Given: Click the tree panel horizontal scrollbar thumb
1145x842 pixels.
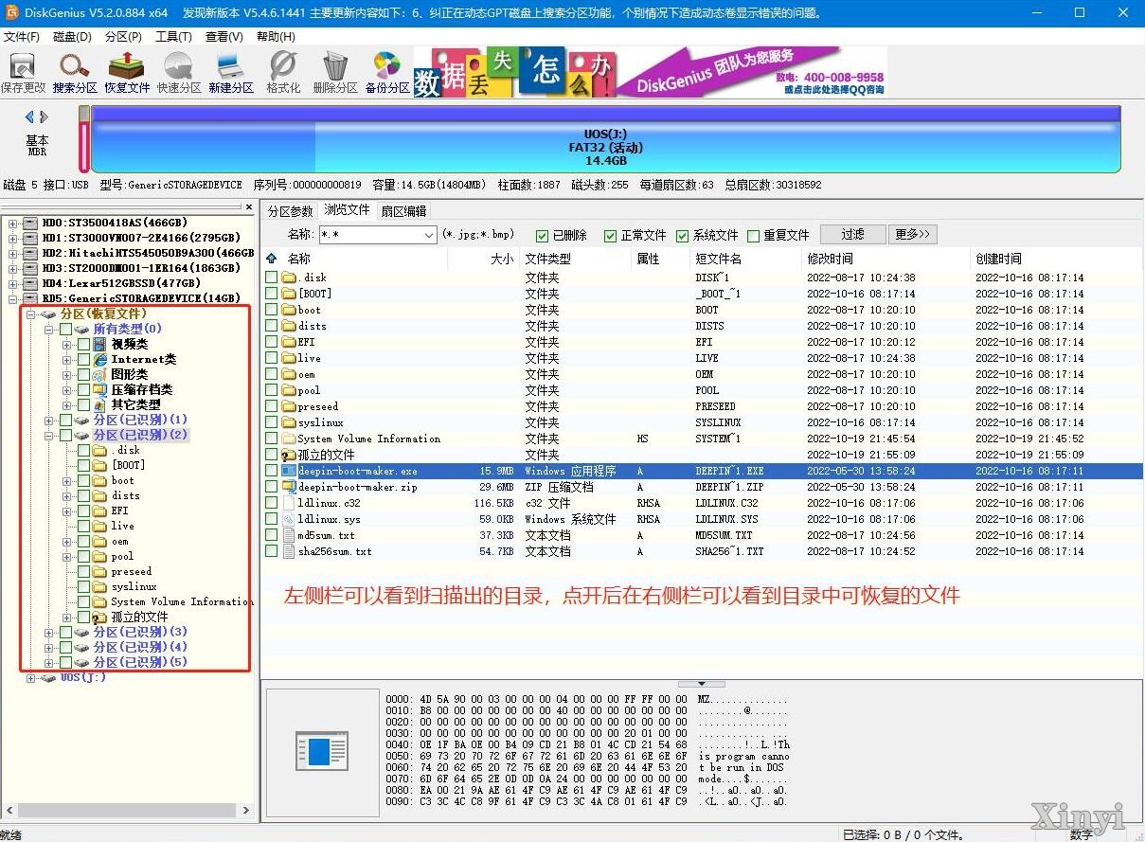Looking at the screenshot, I should (127, 811).
